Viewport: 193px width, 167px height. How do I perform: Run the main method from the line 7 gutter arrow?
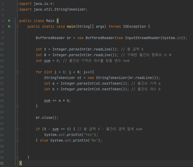(x=9, y=26)
